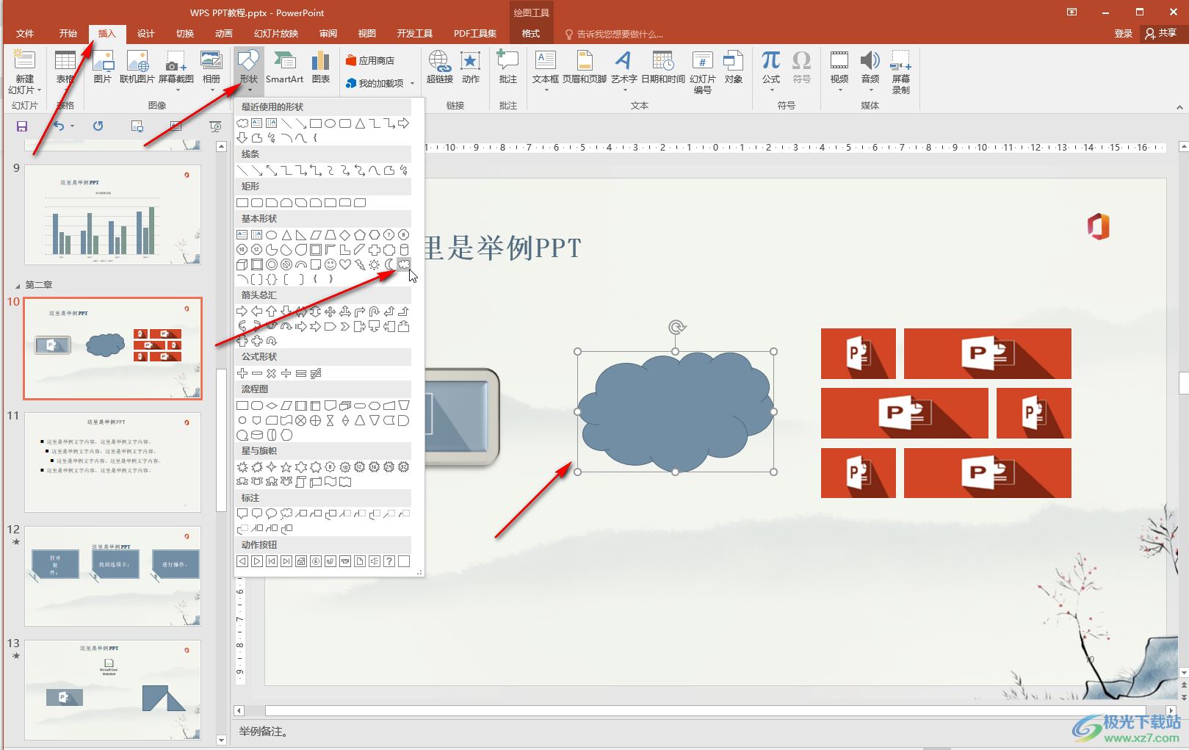Image resolution: width=1189 pixels, height=750 pixels.
Task: Select the cloud shape in basic shapes
Action: coord(403,264)
